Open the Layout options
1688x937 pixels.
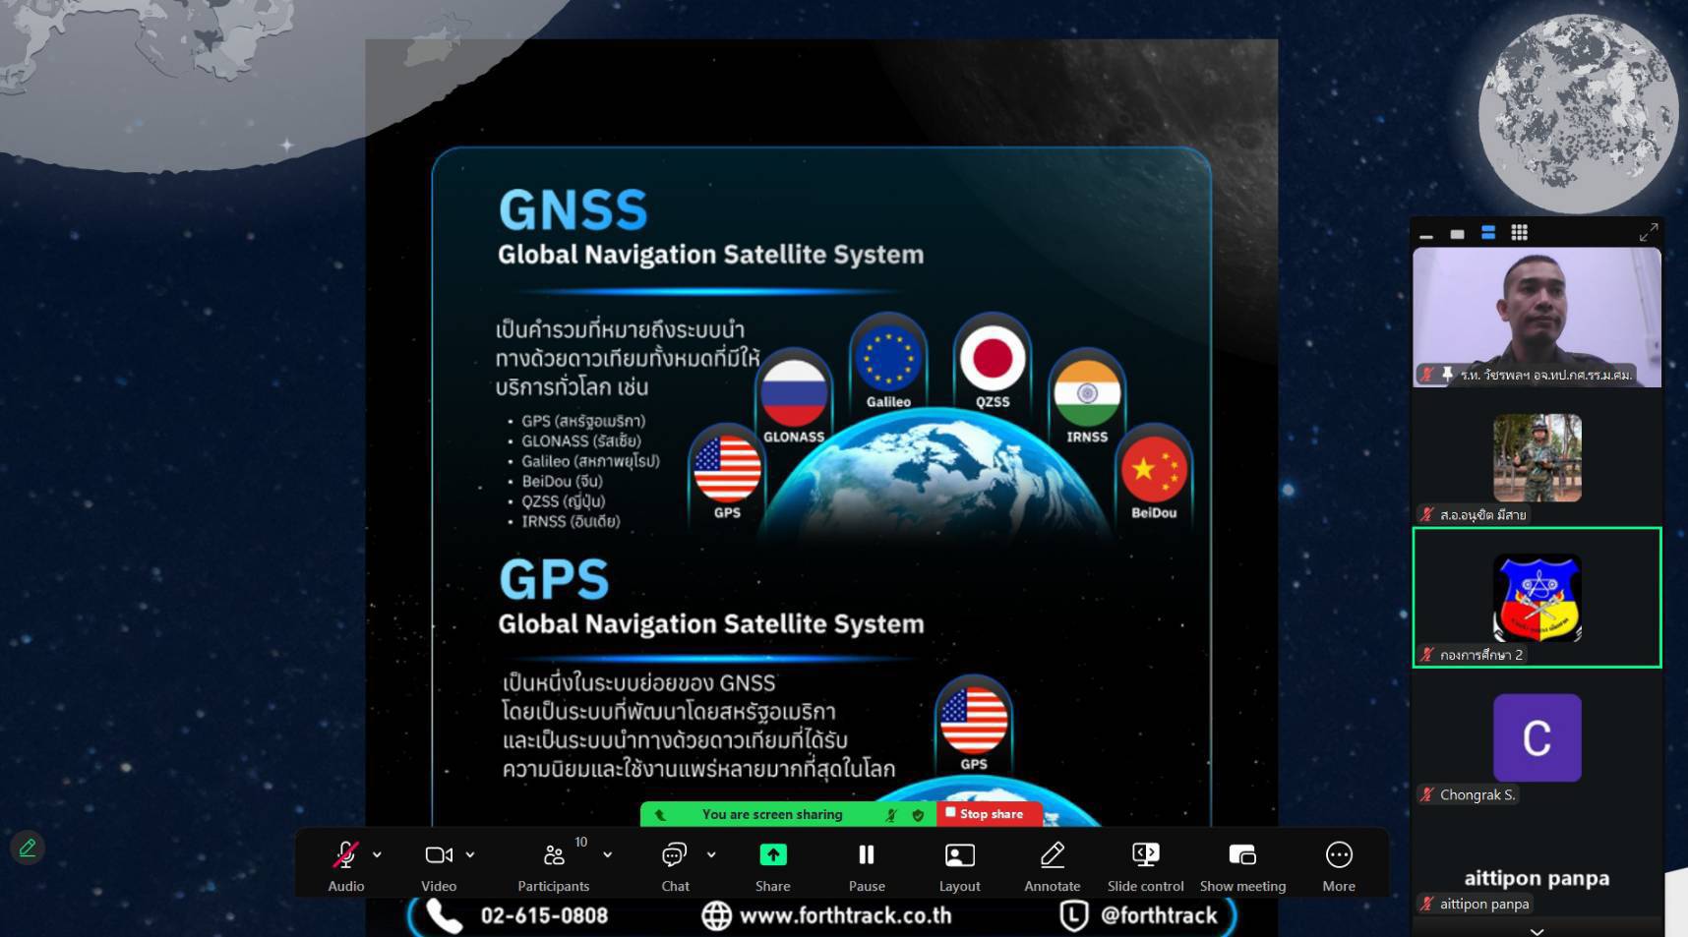959,856
